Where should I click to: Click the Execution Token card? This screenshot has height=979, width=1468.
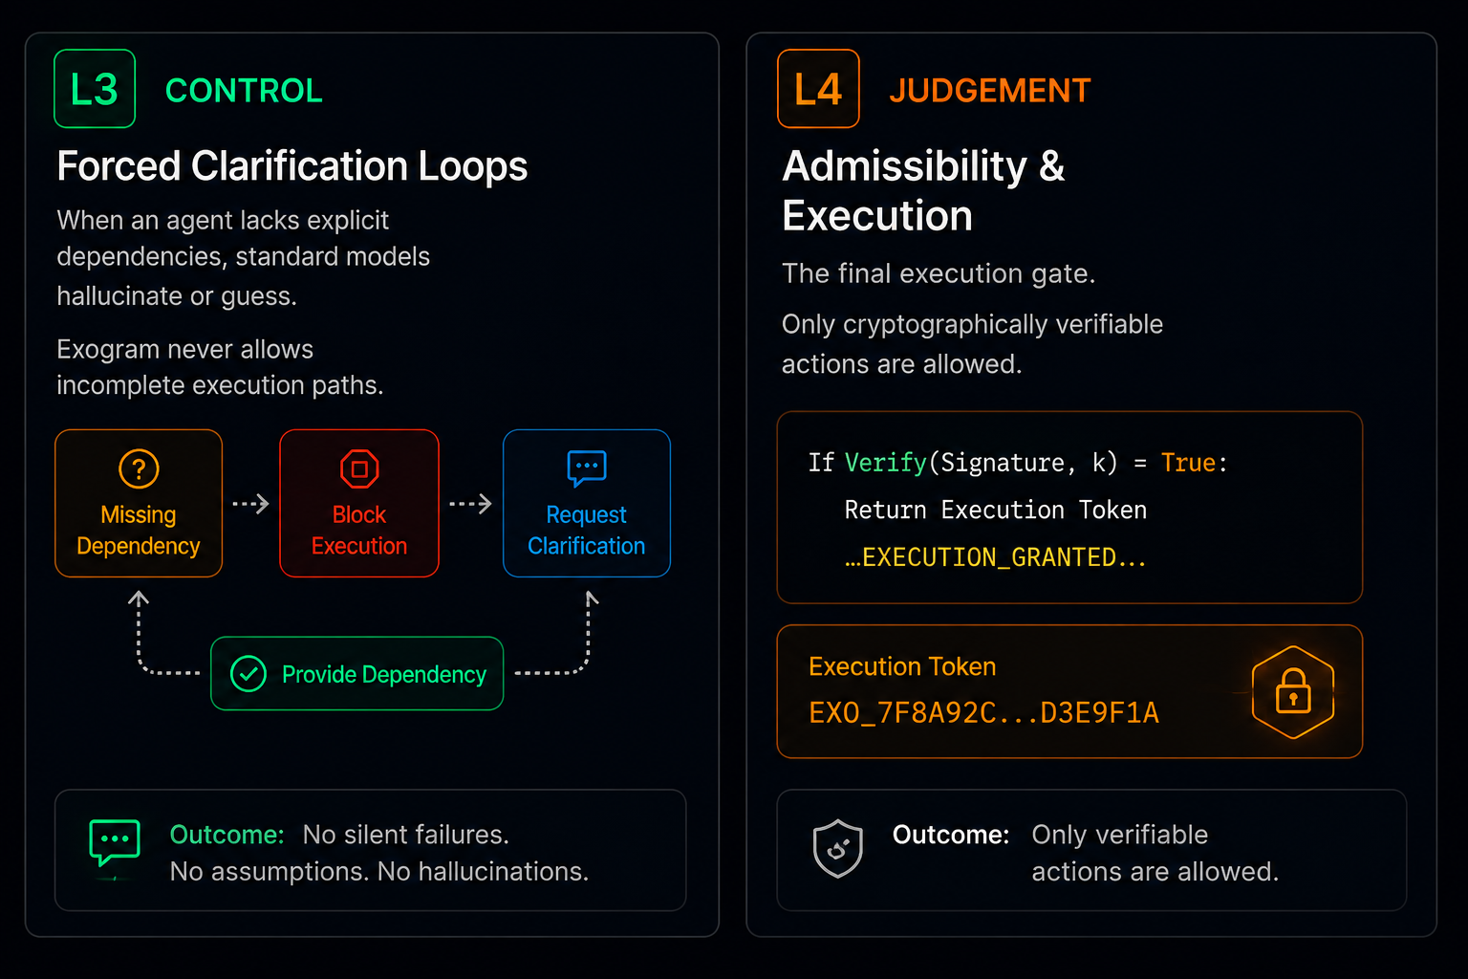(1069, 691)
